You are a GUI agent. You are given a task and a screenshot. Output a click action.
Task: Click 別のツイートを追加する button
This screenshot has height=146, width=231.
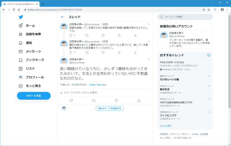click(x=109, y=109)
